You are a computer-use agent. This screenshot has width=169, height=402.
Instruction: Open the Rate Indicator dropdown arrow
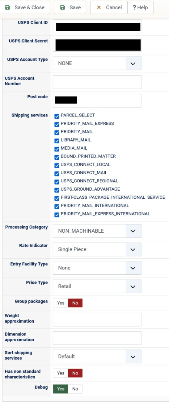133,249
